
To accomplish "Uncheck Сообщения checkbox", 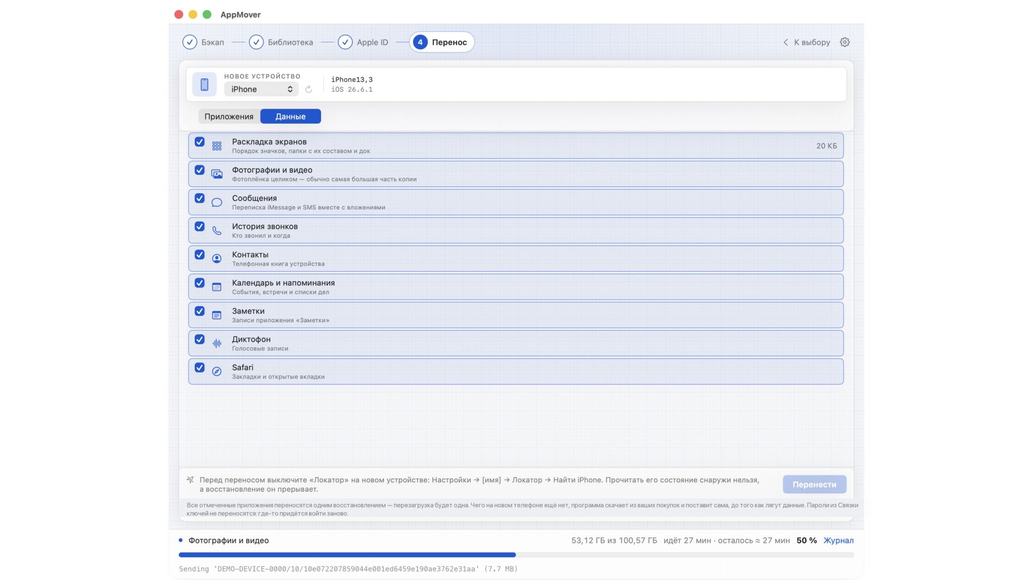I will pyautogui.click(x=199, y=198).
